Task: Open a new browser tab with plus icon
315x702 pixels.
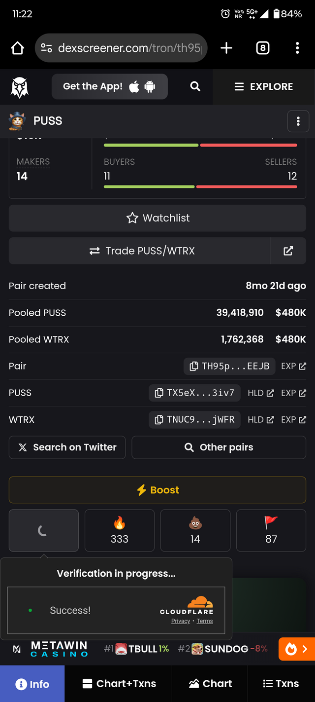Action: [226, 48]
